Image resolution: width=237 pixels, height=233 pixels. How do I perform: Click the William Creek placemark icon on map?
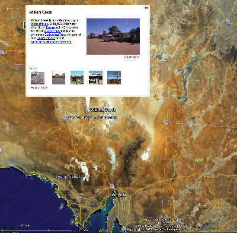[87, 111]
